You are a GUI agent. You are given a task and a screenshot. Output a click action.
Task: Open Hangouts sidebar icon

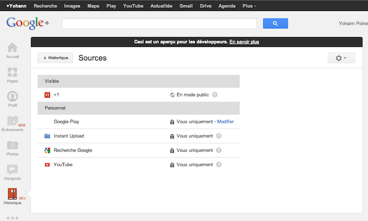pos(12,170)
